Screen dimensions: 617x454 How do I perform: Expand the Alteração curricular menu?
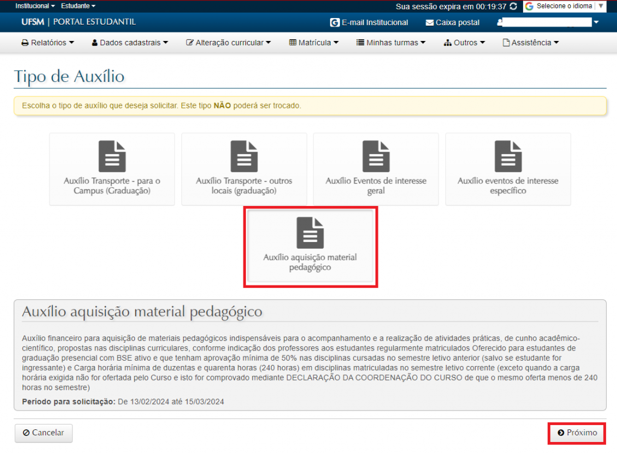coord(229,43)
